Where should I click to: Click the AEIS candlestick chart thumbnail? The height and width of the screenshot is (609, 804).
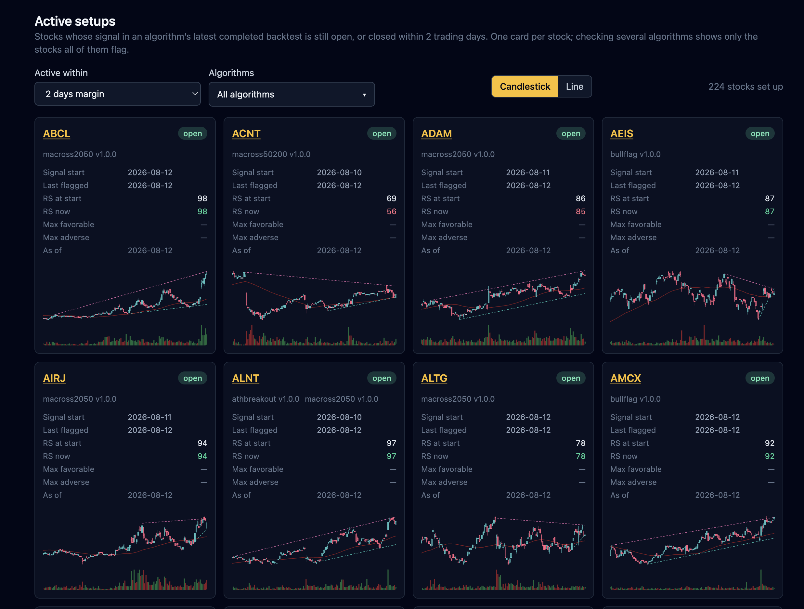693,307
